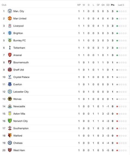This screenshot has width=130, height=155.
Task: Click the Liverpool club crest
Action: click(x=10, y=26)
